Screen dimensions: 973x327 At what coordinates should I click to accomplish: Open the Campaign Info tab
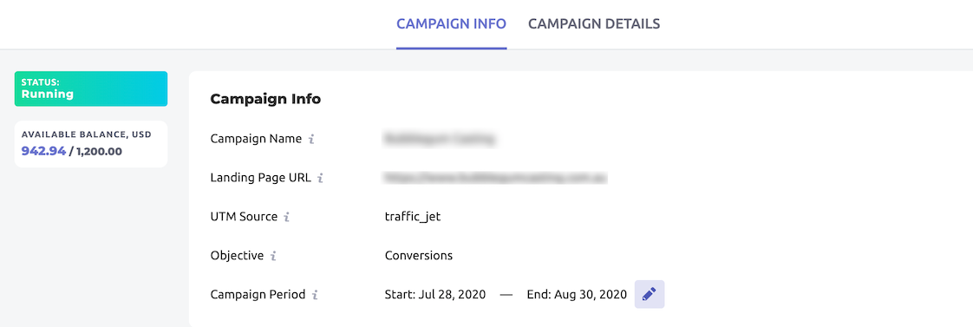point(451,24)
